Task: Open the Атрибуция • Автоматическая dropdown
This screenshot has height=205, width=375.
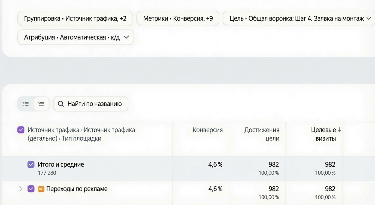Action: tap(75, 37)
